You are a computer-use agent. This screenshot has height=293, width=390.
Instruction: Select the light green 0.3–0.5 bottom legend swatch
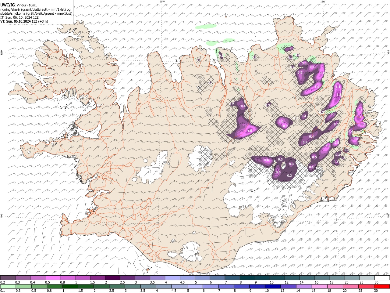click(x=23, y=286)
